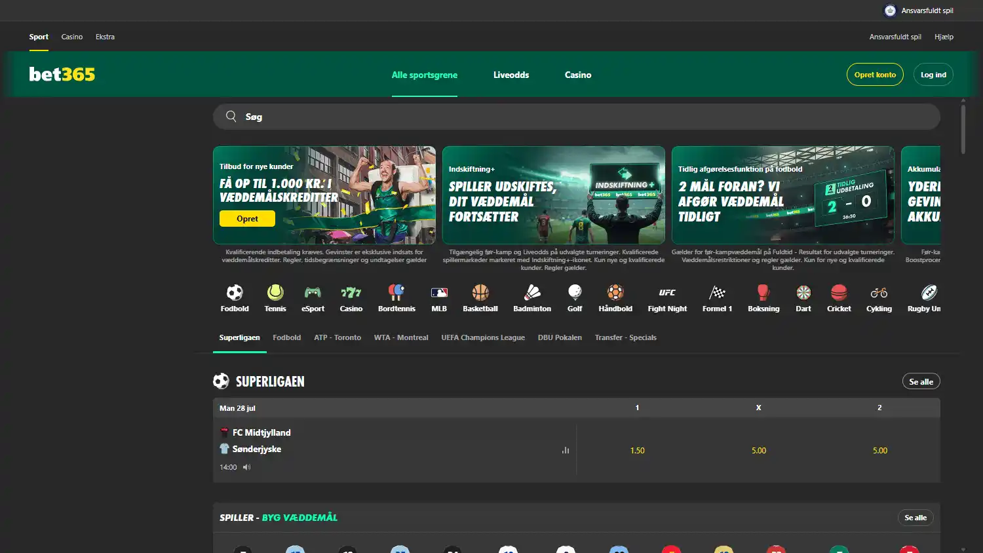Select the Formel 1 flag icon

click(717, 292)
